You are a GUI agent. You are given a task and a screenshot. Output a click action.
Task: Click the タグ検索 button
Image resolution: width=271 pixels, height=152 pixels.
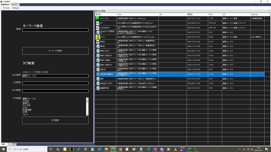point(55,120)
